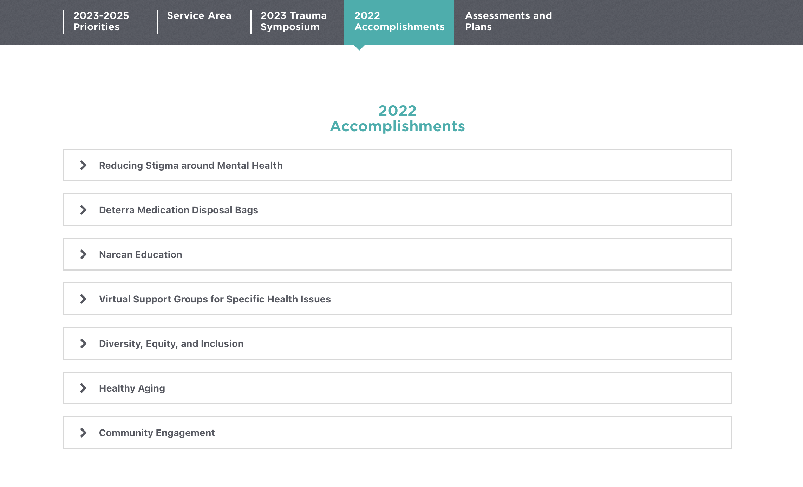Image resolution: width=803 pixels, height=487 pixels.
Task: Expand the Deterra Medication Disposal Bags section
Action: coord(178,210)
